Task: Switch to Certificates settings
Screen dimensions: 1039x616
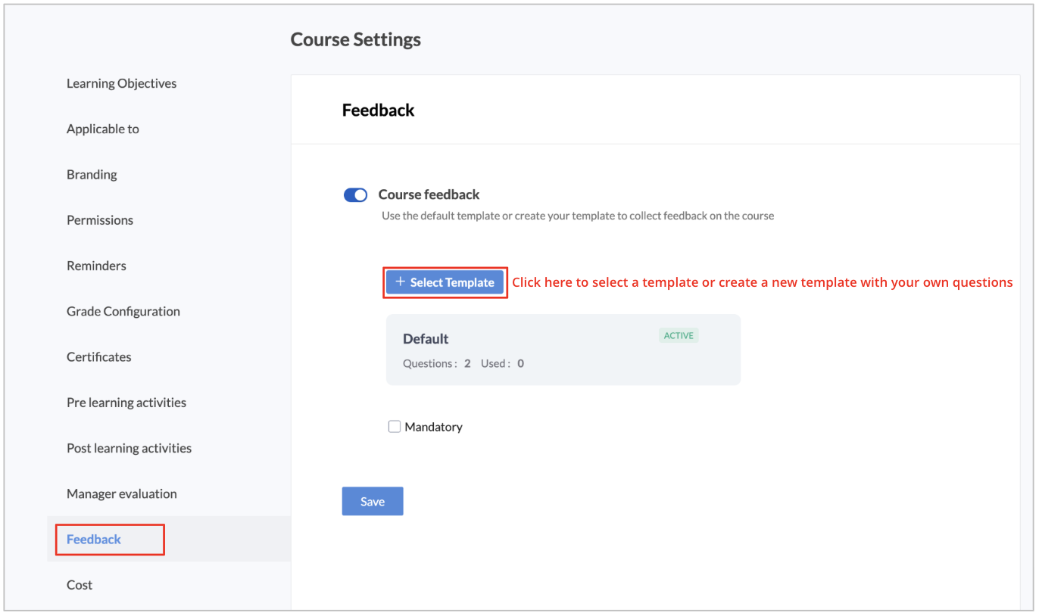Action: tap(99, 356)
